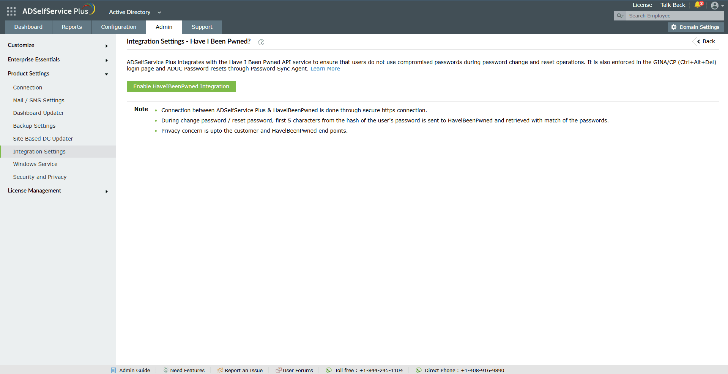The width and height of the screenshot is (728, 374).
Task: Open Site Based DC Updater
Action: coord(43,139)
